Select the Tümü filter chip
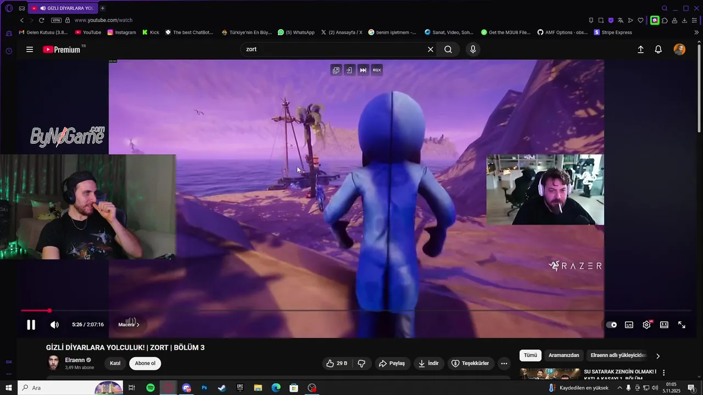 click(530, 355)
